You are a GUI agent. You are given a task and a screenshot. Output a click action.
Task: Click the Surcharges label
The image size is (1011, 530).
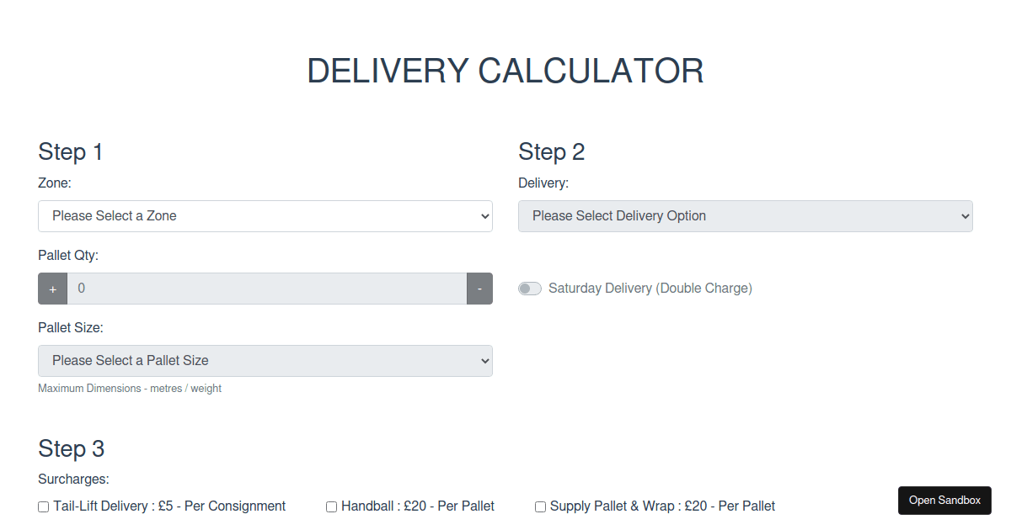click(73, 479)
